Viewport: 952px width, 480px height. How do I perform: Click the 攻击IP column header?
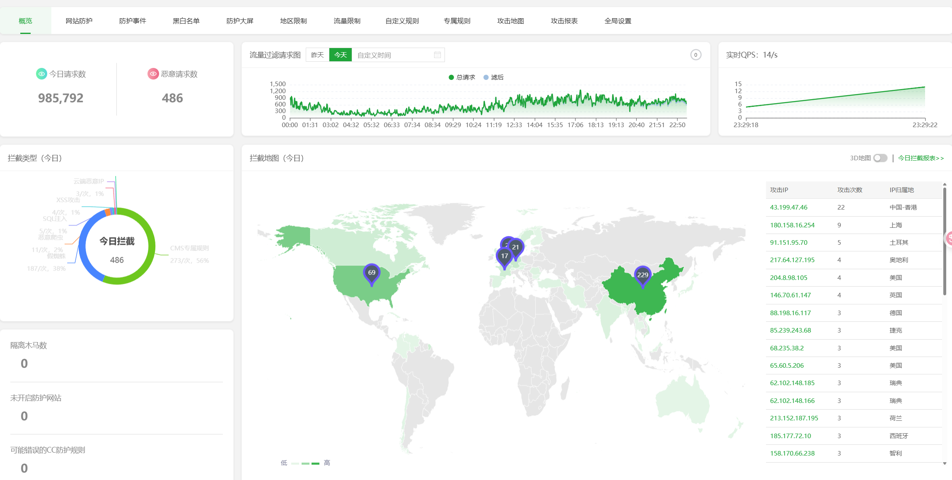click(x=779, y=190)
